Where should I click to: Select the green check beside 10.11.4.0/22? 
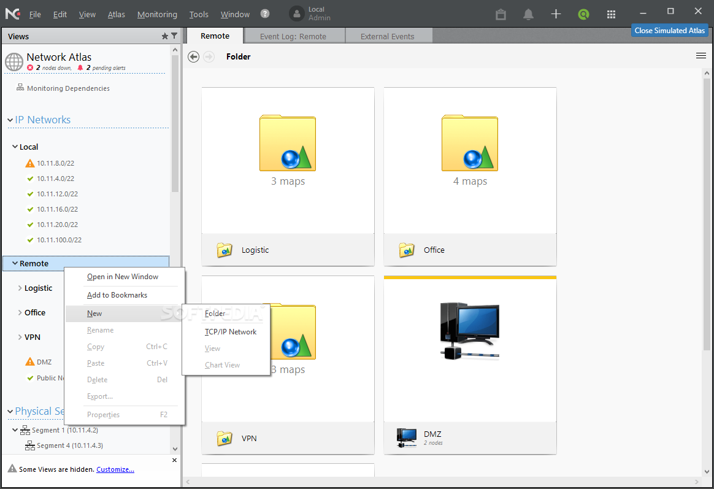coord(30,179)
